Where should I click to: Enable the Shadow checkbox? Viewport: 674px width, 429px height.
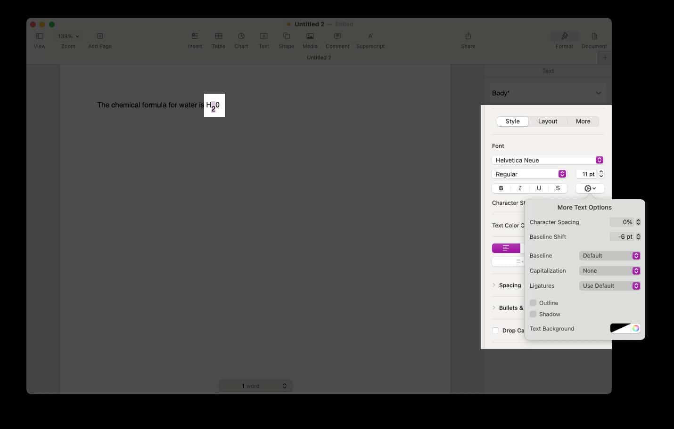click(x=533, y=314)
